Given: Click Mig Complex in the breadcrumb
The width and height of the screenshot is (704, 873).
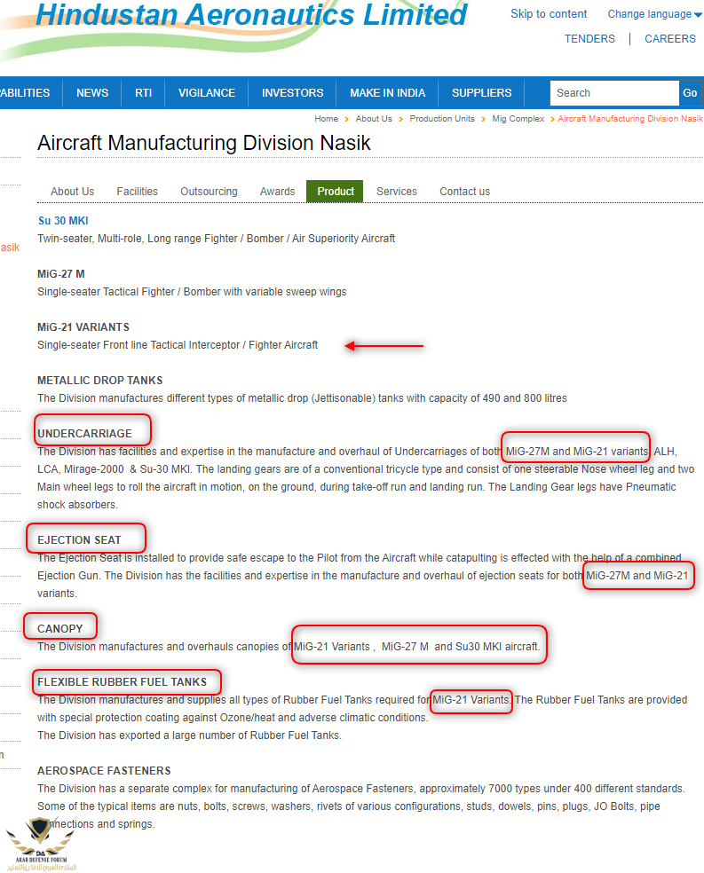Looking at the screenshot, I should pos(518,119).
